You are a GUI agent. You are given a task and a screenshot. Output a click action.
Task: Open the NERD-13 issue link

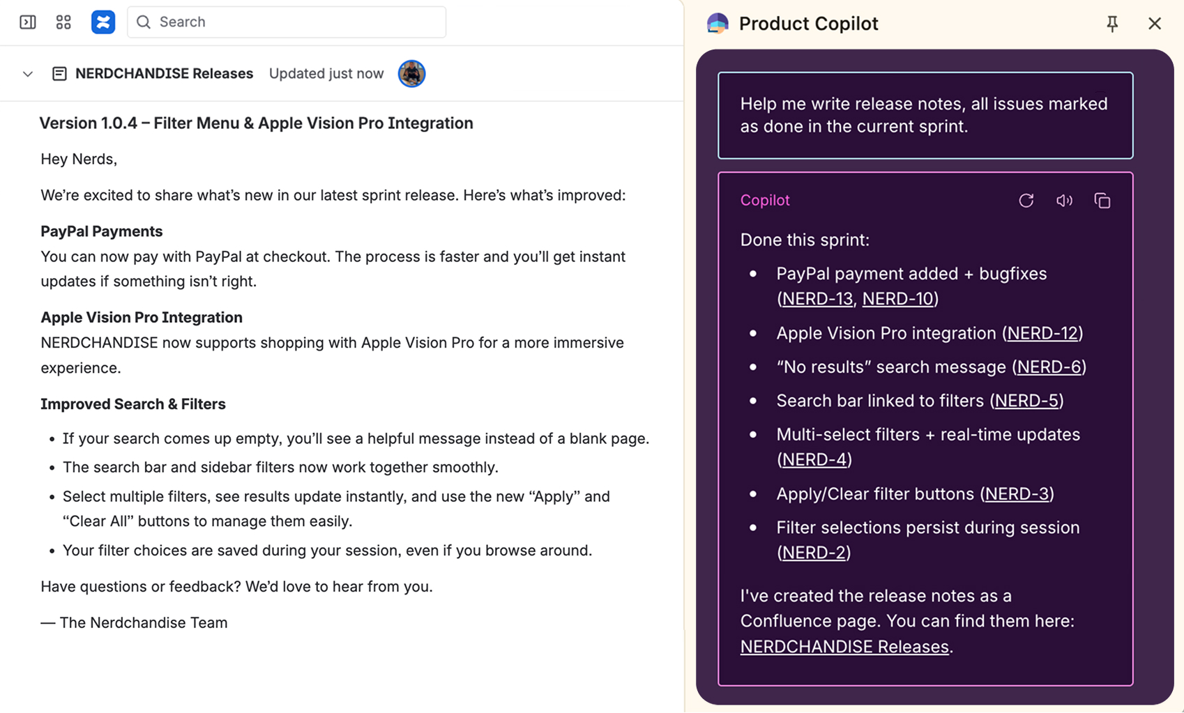817,299
